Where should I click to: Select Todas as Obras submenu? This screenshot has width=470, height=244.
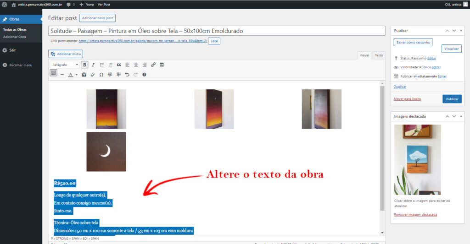[x=15, y=30]
